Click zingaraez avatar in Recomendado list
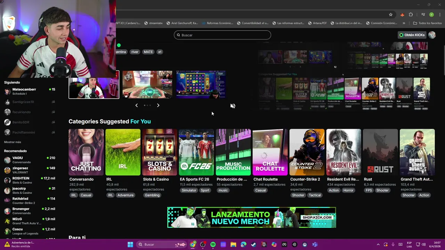This screenshot has width=445, height=250. (7, 170)
